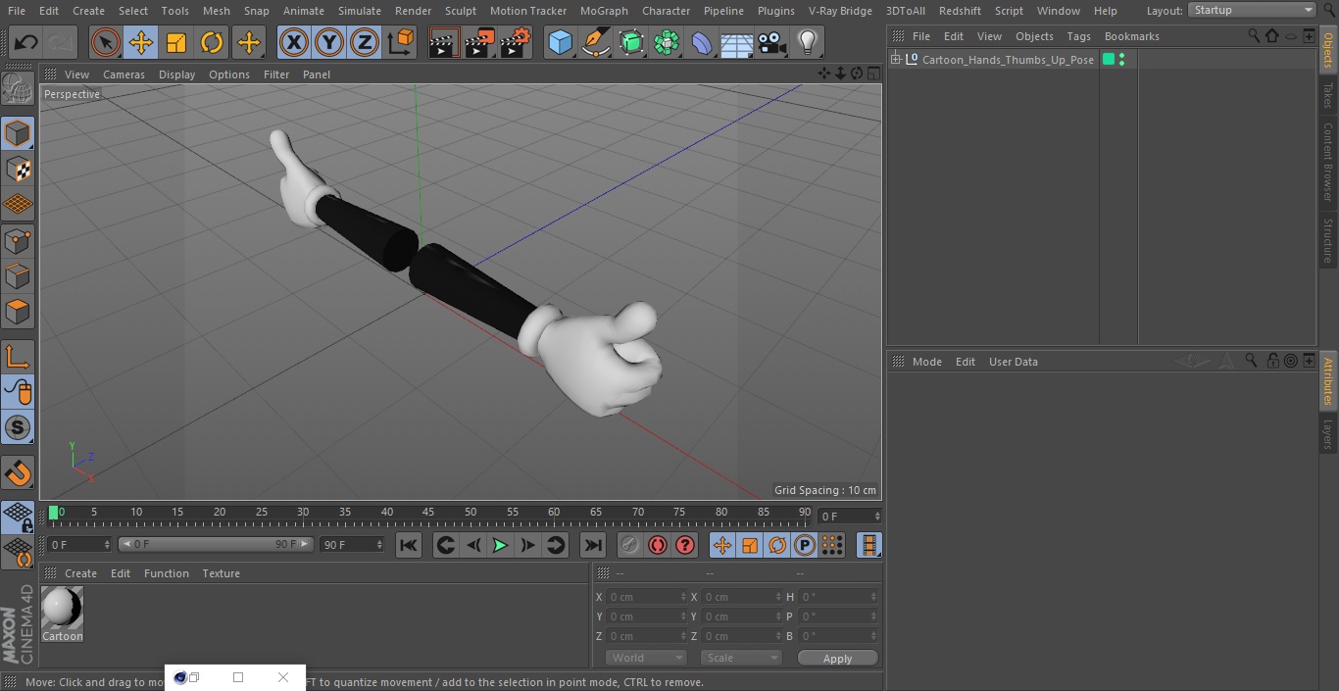
Task: Open the Deformer bend icon
Action: point(701,43)
